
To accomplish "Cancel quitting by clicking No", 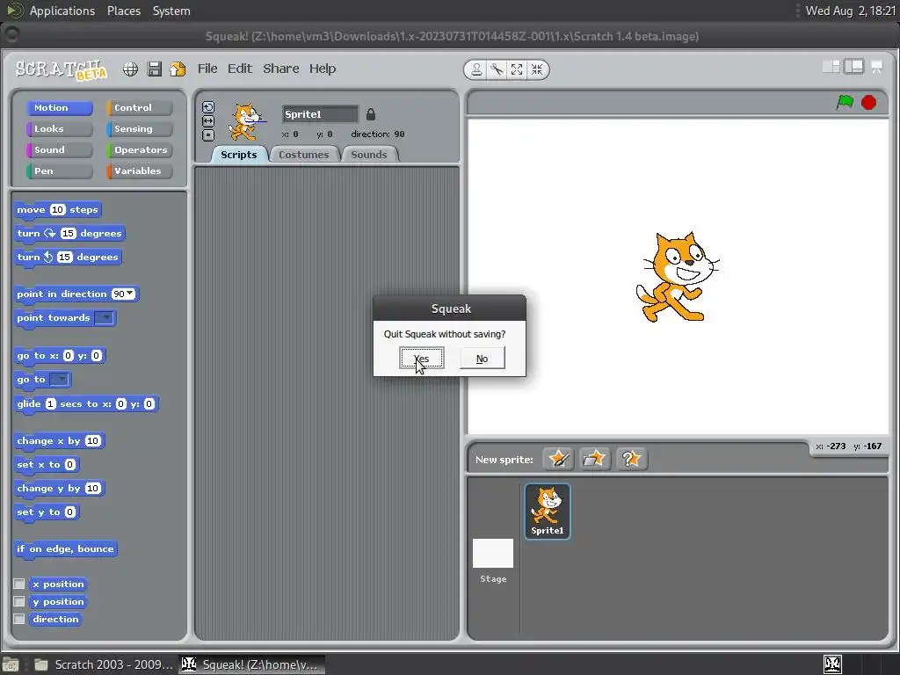I will point(483,359).
